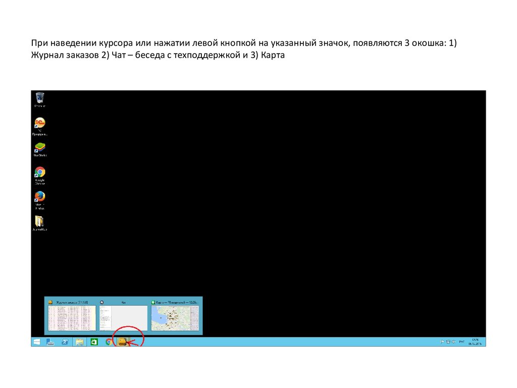
Task: Open File Explorer from the taskbar
Action: coord(79,342)
